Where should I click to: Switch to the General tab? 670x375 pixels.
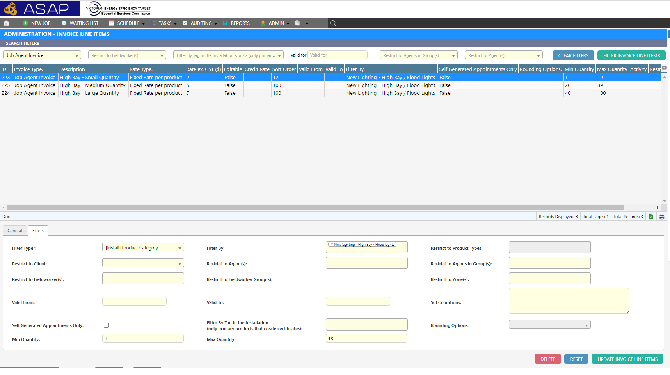pyautogui.click(x=15, y=231)
